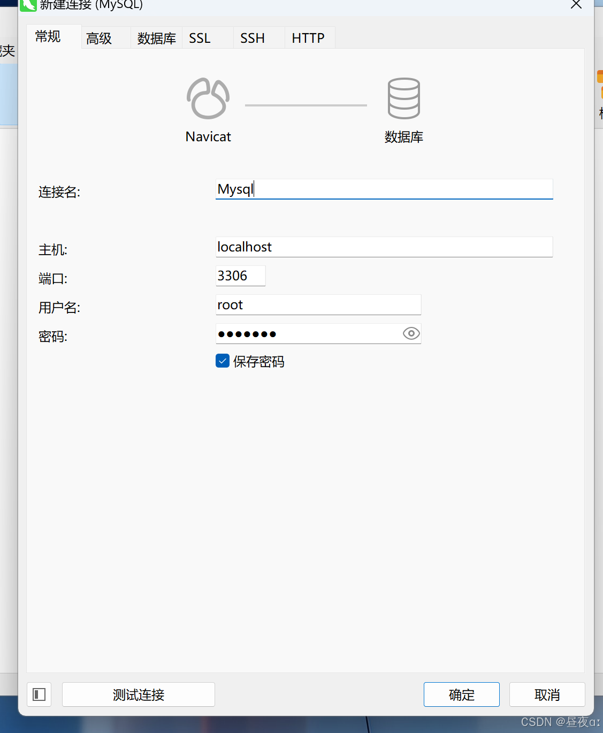Open the 数据库 tab
The height and width of the screenshot is (733, 603).
[156, 38]
